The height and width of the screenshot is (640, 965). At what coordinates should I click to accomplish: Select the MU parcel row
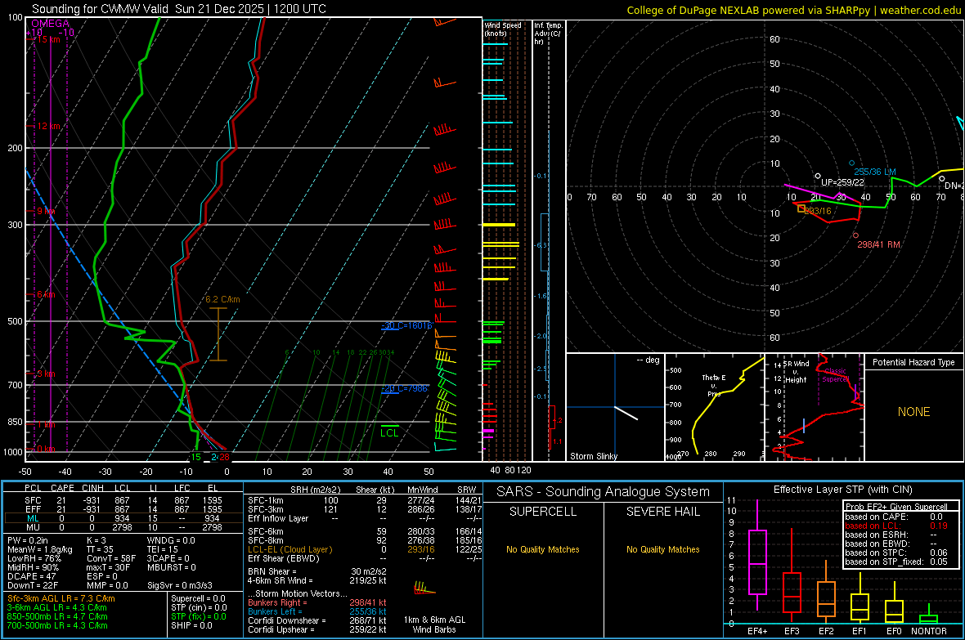(123, 527)
